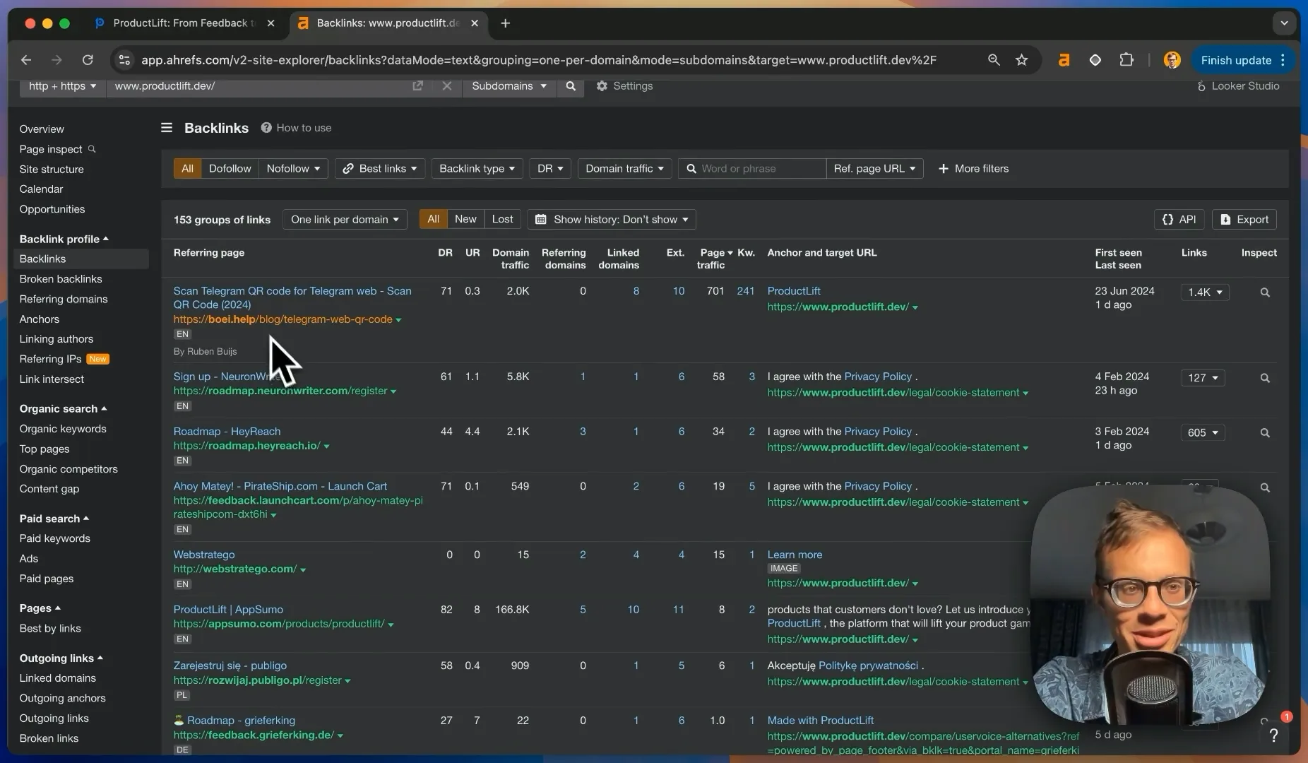Click the API button
The image size is (1308, 763).
pyautogui.click(x=1179, y=219)
